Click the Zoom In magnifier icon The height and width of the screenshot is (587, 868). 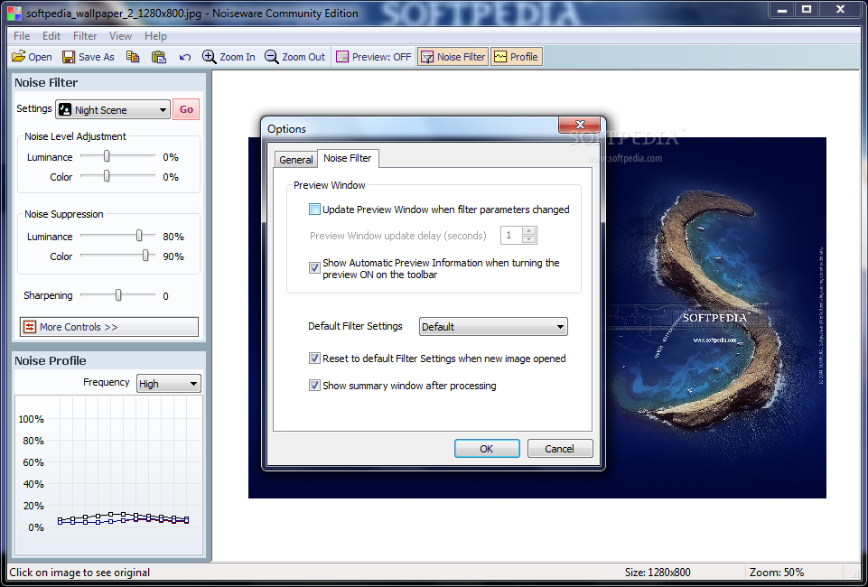[x=210, y=56]
